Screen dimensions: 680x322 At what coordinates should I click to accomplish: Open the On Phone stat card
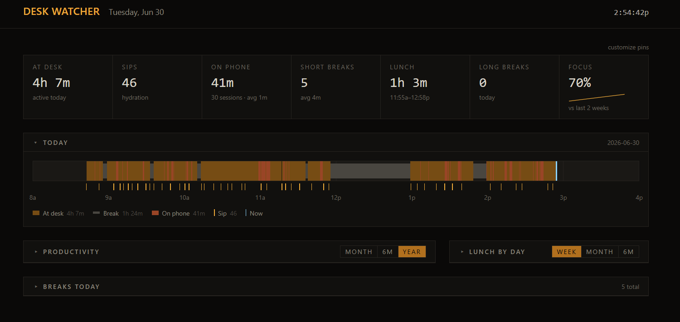click(247, 87)
